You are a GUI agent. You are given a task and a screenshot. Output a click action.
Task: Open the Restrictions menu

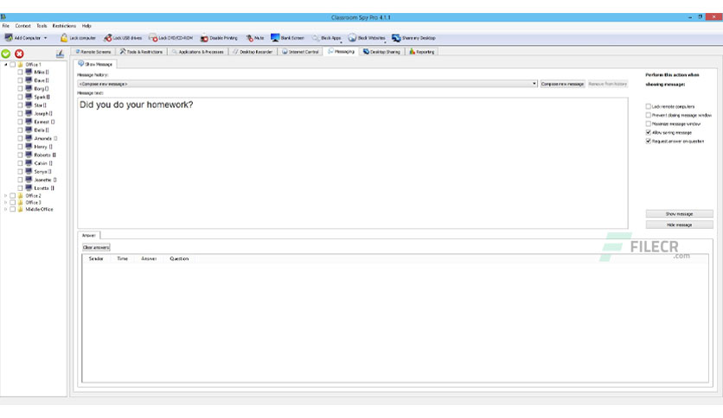(x=64, y=26)
